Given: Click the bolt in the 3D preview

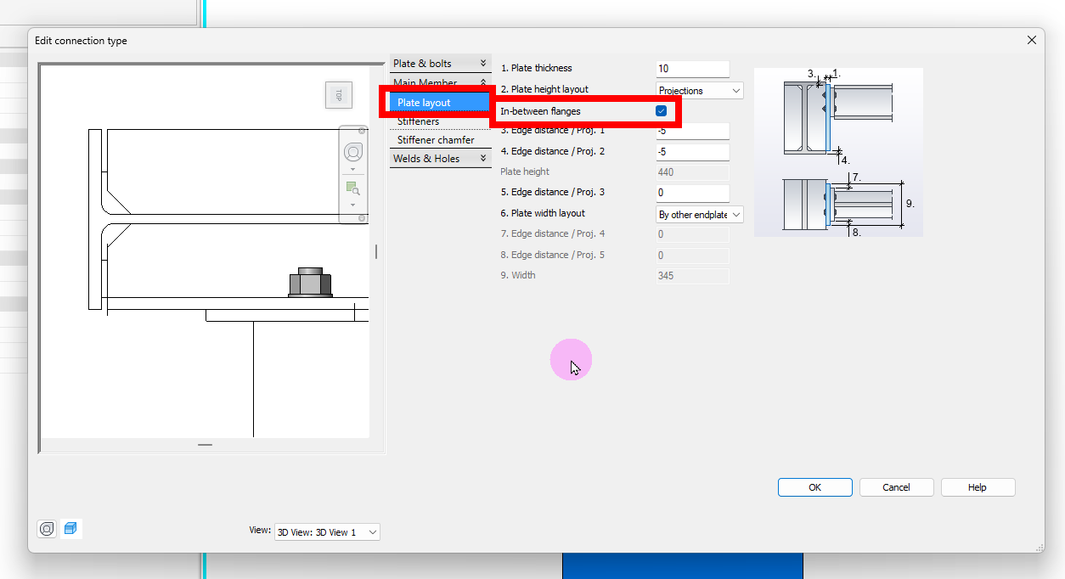Looking at the screenshot, I should (x=310, y=283).
